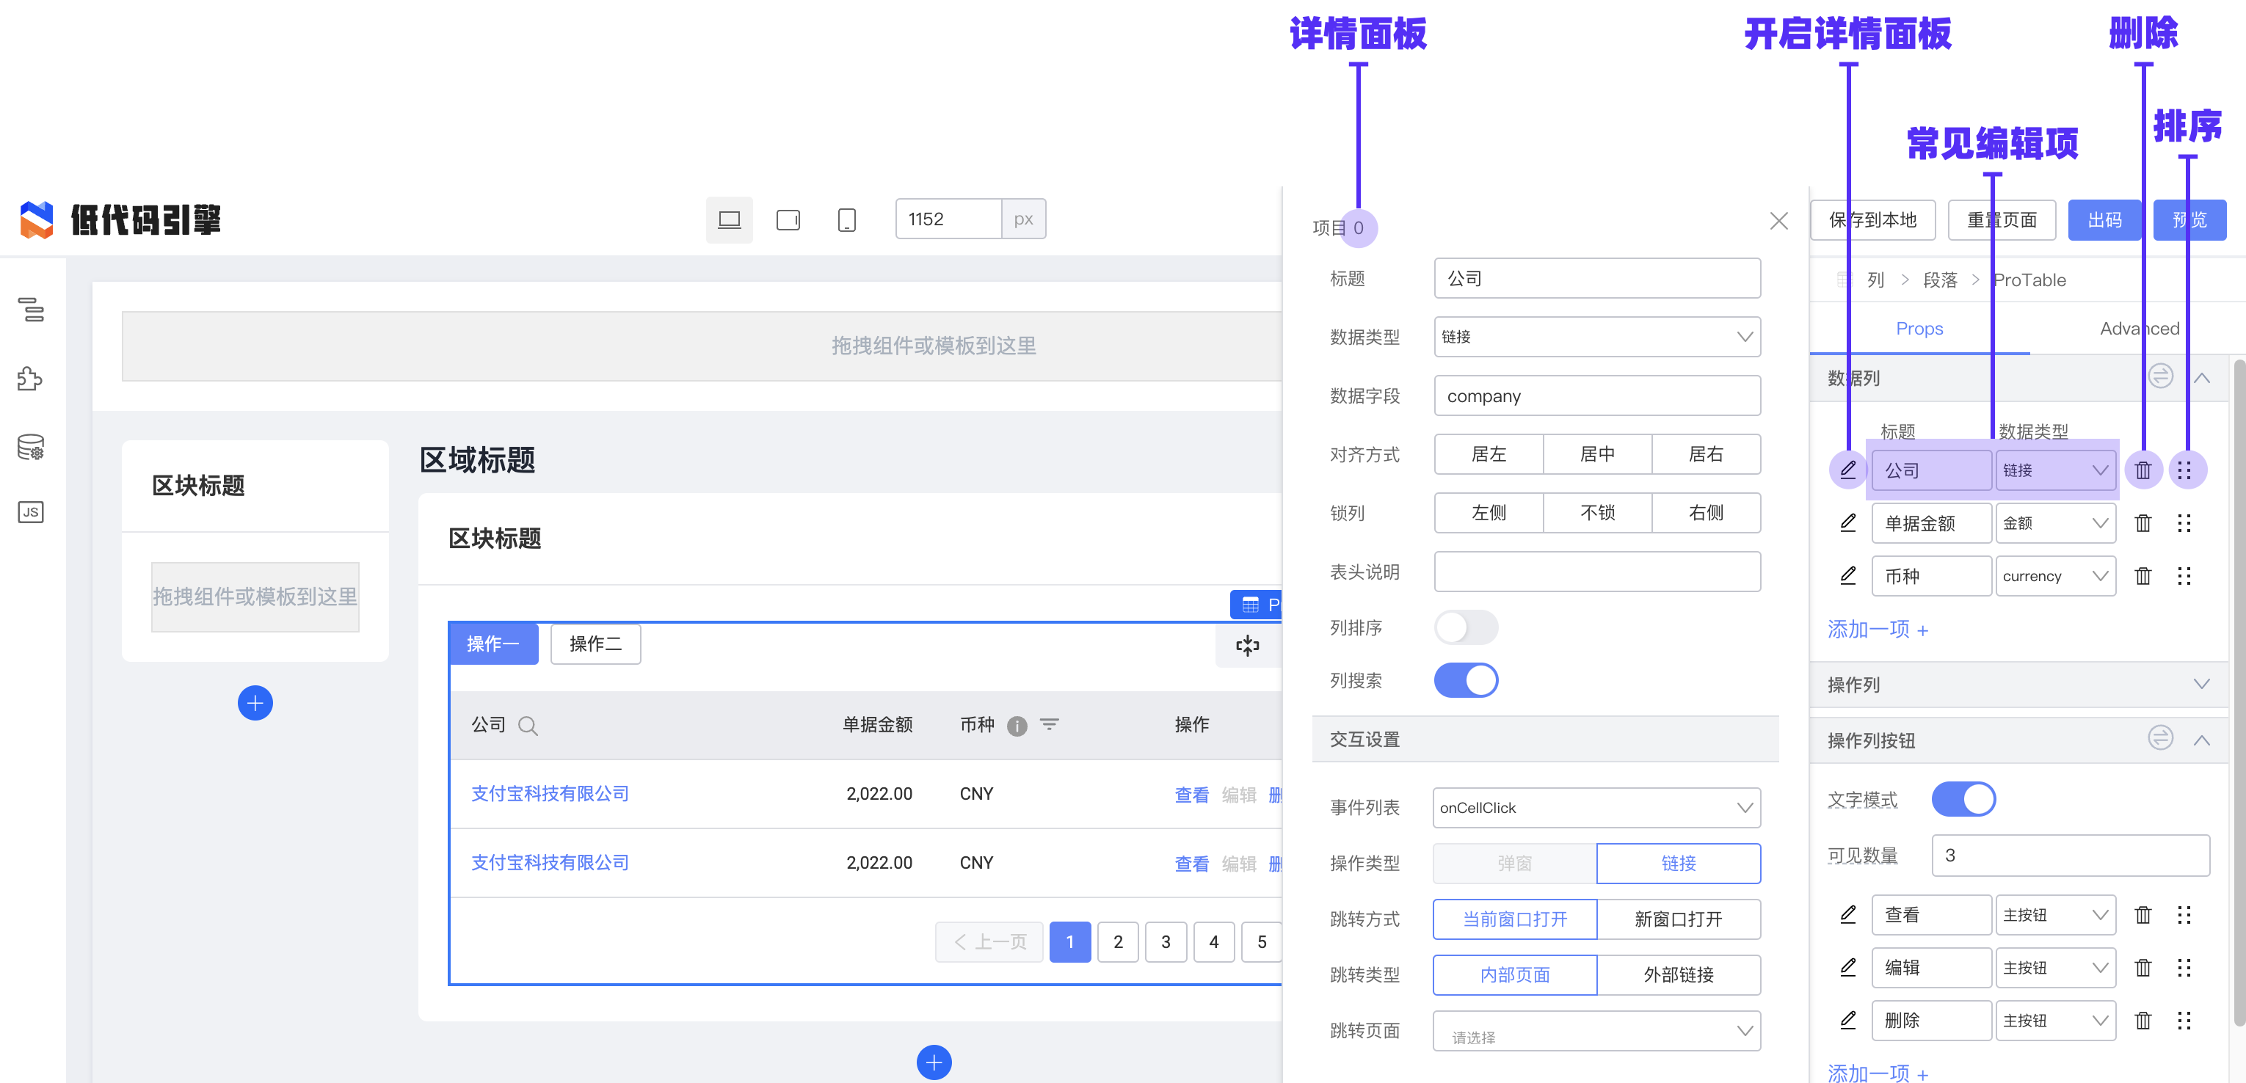Delete the 币种 column with trash icon
Image resolution: width=2246 pixels, height=1083 pixels.
tap(2143, 576)
